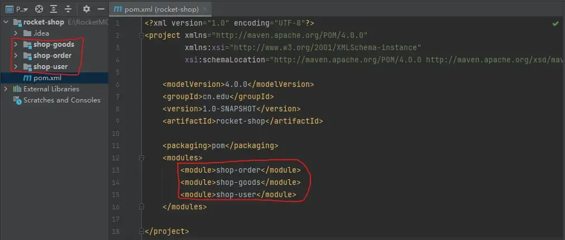Open the Project view dropdown selector

pos(20,9)
